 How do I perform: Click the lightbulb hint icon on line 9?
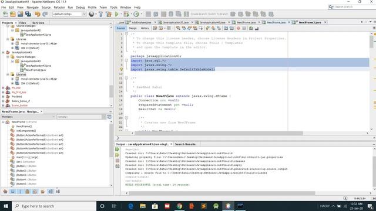click(122, 69)
